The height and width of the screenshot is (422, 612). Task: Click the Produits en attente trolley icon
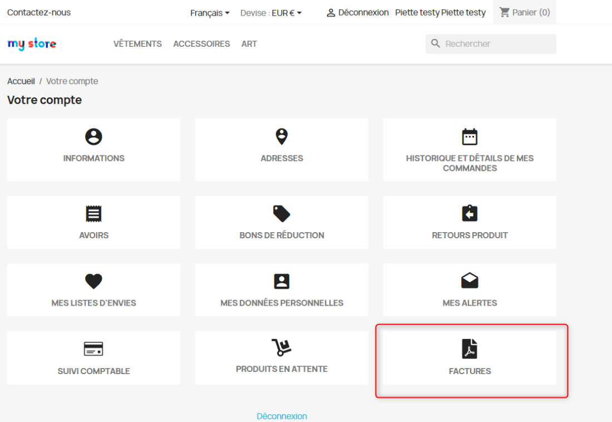[282, 347]
